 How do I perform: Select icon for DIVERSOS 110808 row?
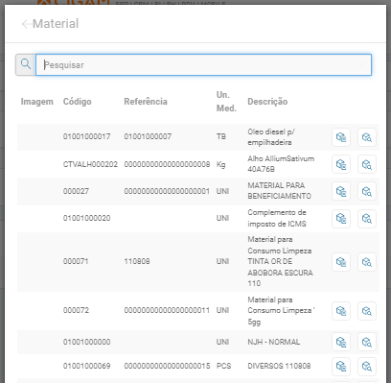click(341, 366)
